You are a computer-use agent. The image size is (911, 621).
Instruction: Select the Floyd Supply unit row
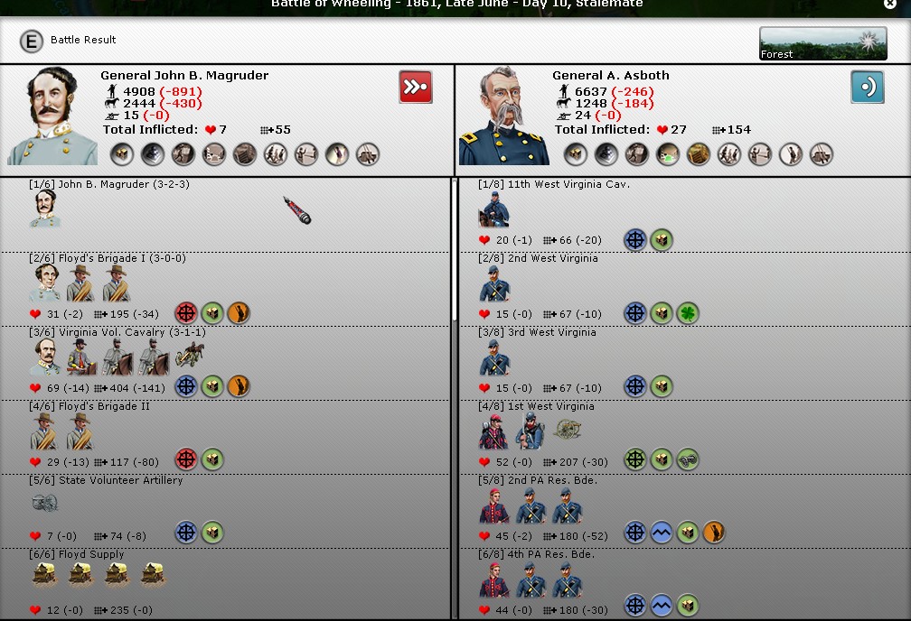pyautogui.click(x=225, y=583)
